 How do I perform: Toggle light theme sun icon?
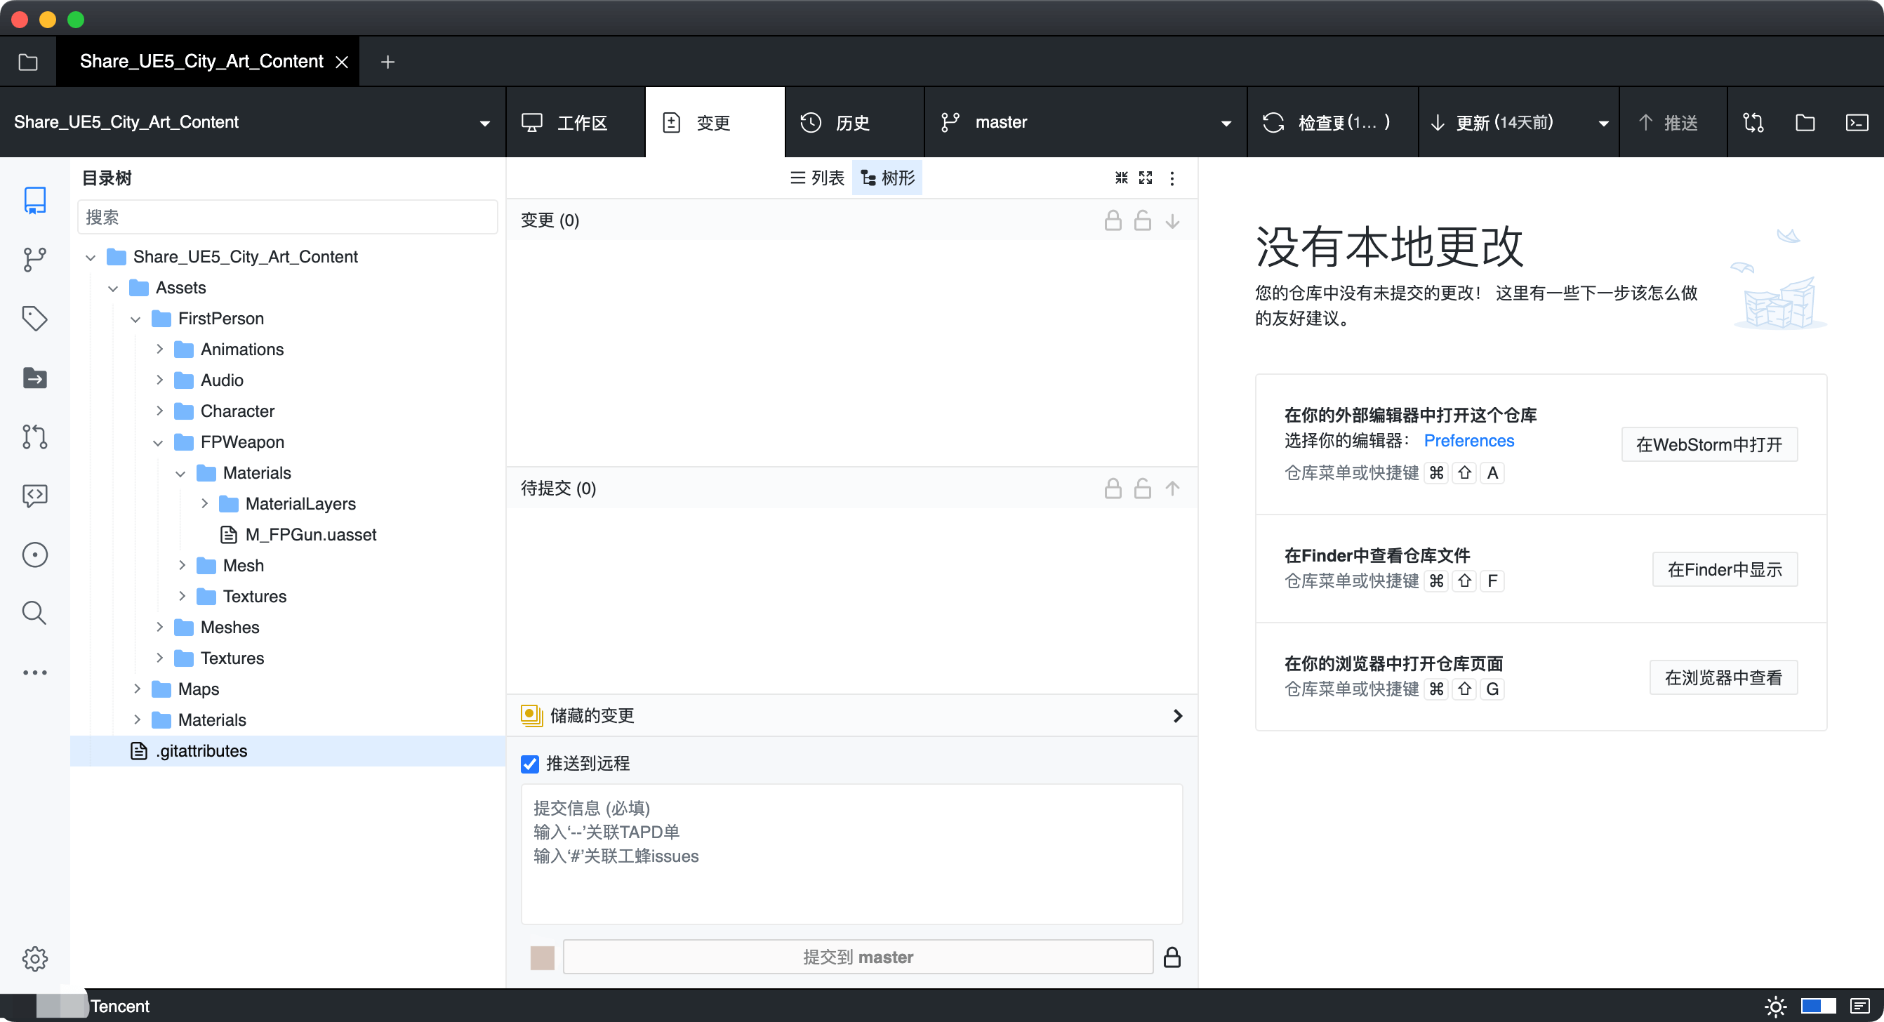pyautogui.click(x=1775, y=1007)
